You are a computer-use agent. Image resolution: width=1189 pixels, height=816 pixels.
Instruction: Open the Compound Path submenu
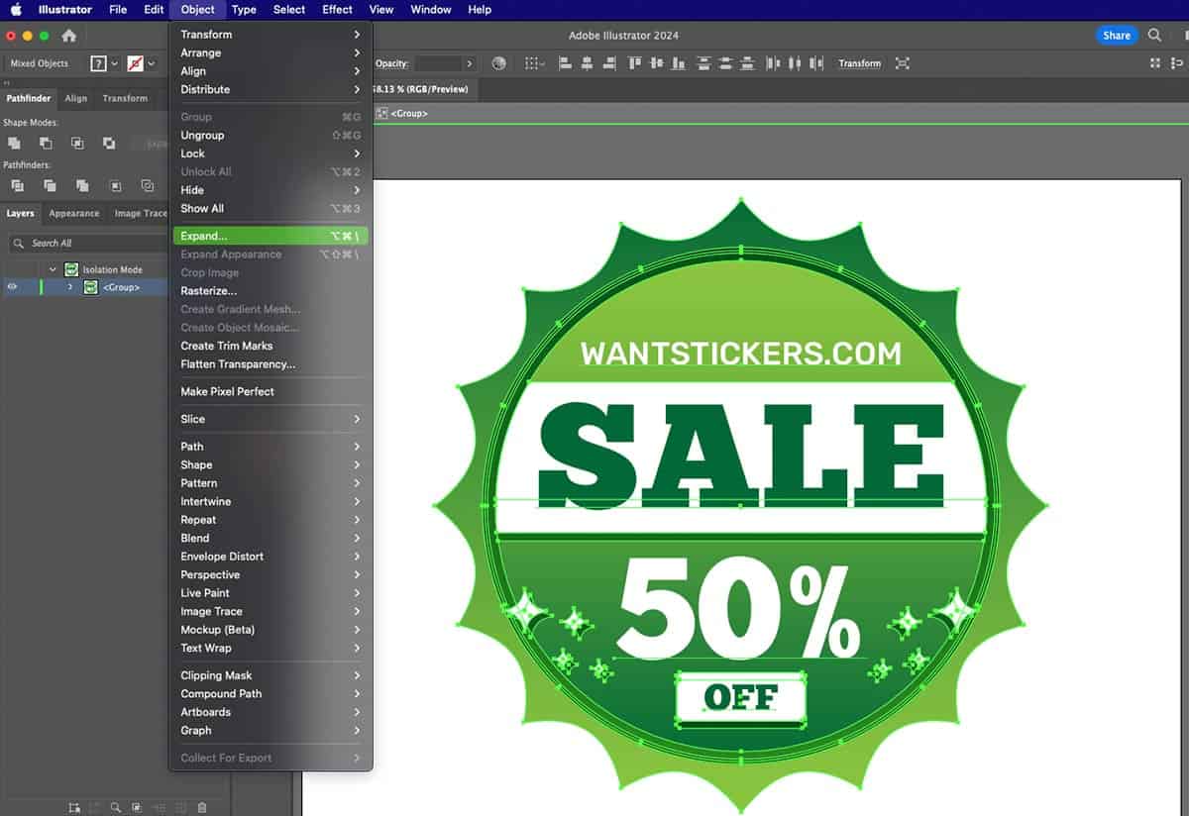coord(270,693)
